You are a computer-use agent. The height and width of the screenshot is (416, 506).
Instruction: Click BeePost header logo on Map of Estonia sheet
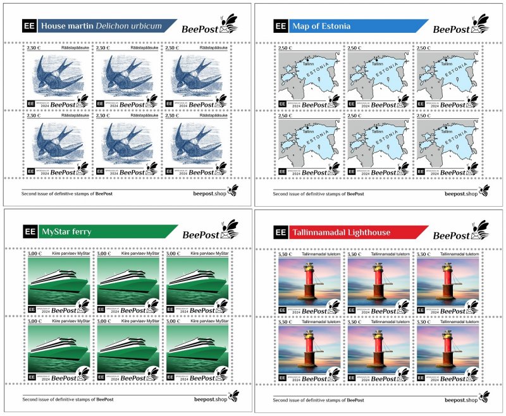[x=461, y=25]
